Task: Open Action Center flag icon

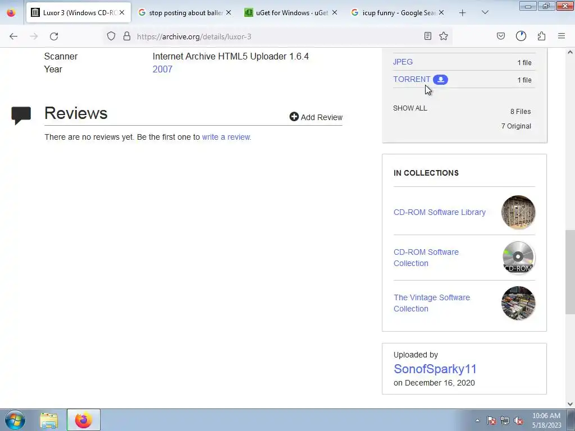Action: (x=491, y=420)
